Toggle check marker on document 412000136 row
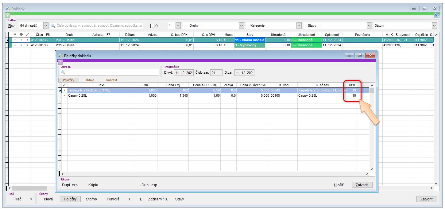 point(27,45)
